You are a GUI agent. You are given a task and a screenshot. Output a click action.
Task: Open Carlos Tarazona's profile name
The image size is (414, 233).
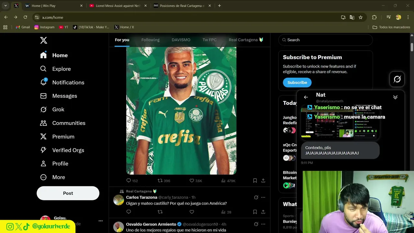(141, 197)
